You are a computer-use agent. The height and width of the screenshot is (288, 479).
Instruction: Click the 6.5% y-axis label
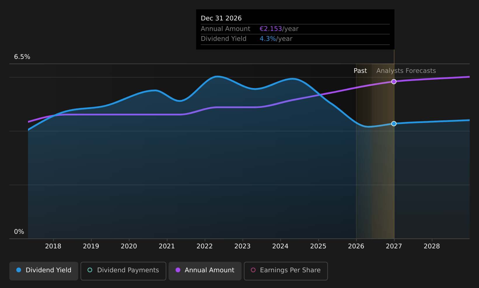pyautogui.click(x=22, y=57)
